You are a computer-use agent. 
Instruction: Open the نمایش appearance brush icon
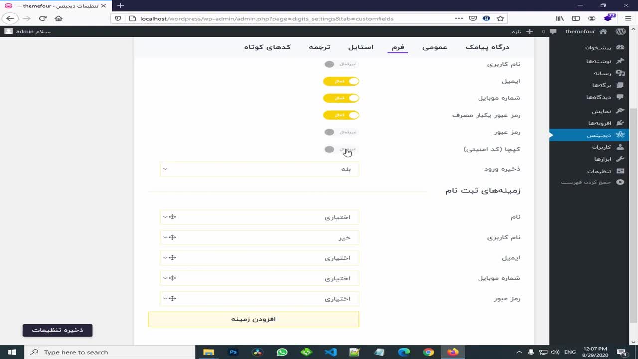pyautogui.click(x=620, y=111)
